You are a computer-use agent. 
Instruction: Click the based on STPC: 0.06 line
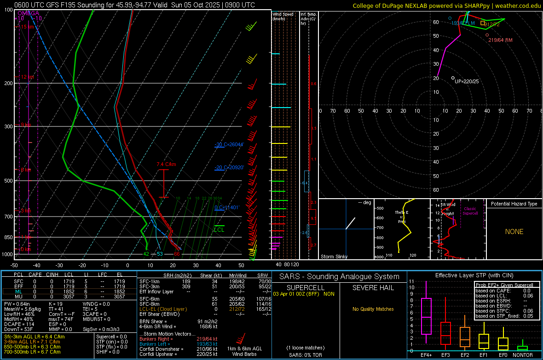pyautogui.click(x=504, y=311)
